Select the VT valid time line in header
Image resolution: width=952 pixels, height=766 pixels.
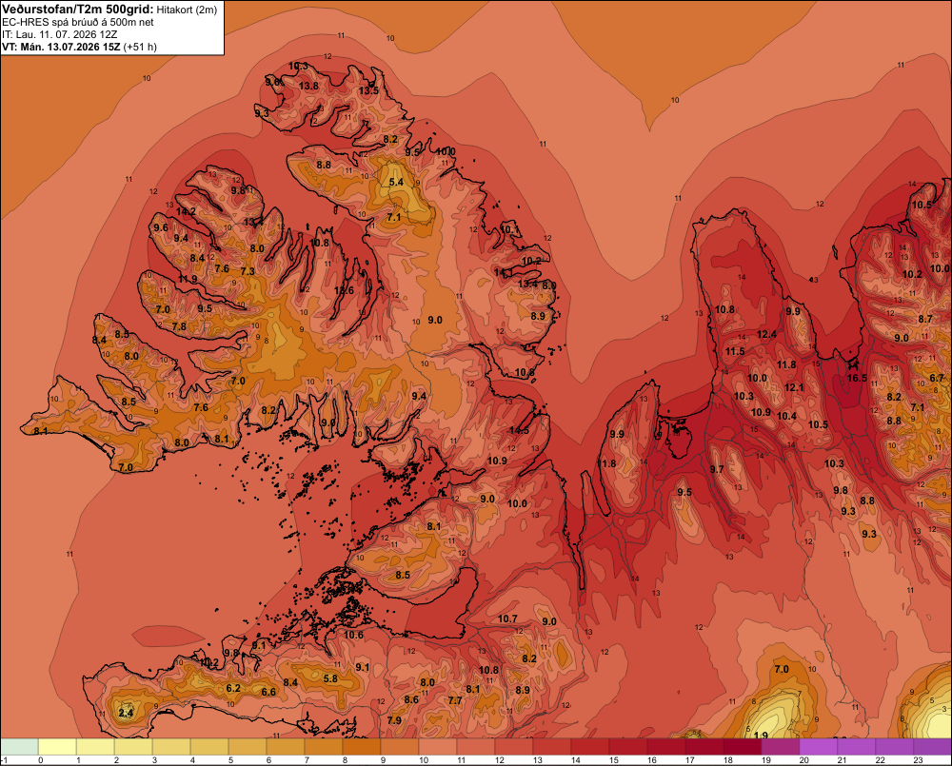pyautogui.click(x=79, y=47)
